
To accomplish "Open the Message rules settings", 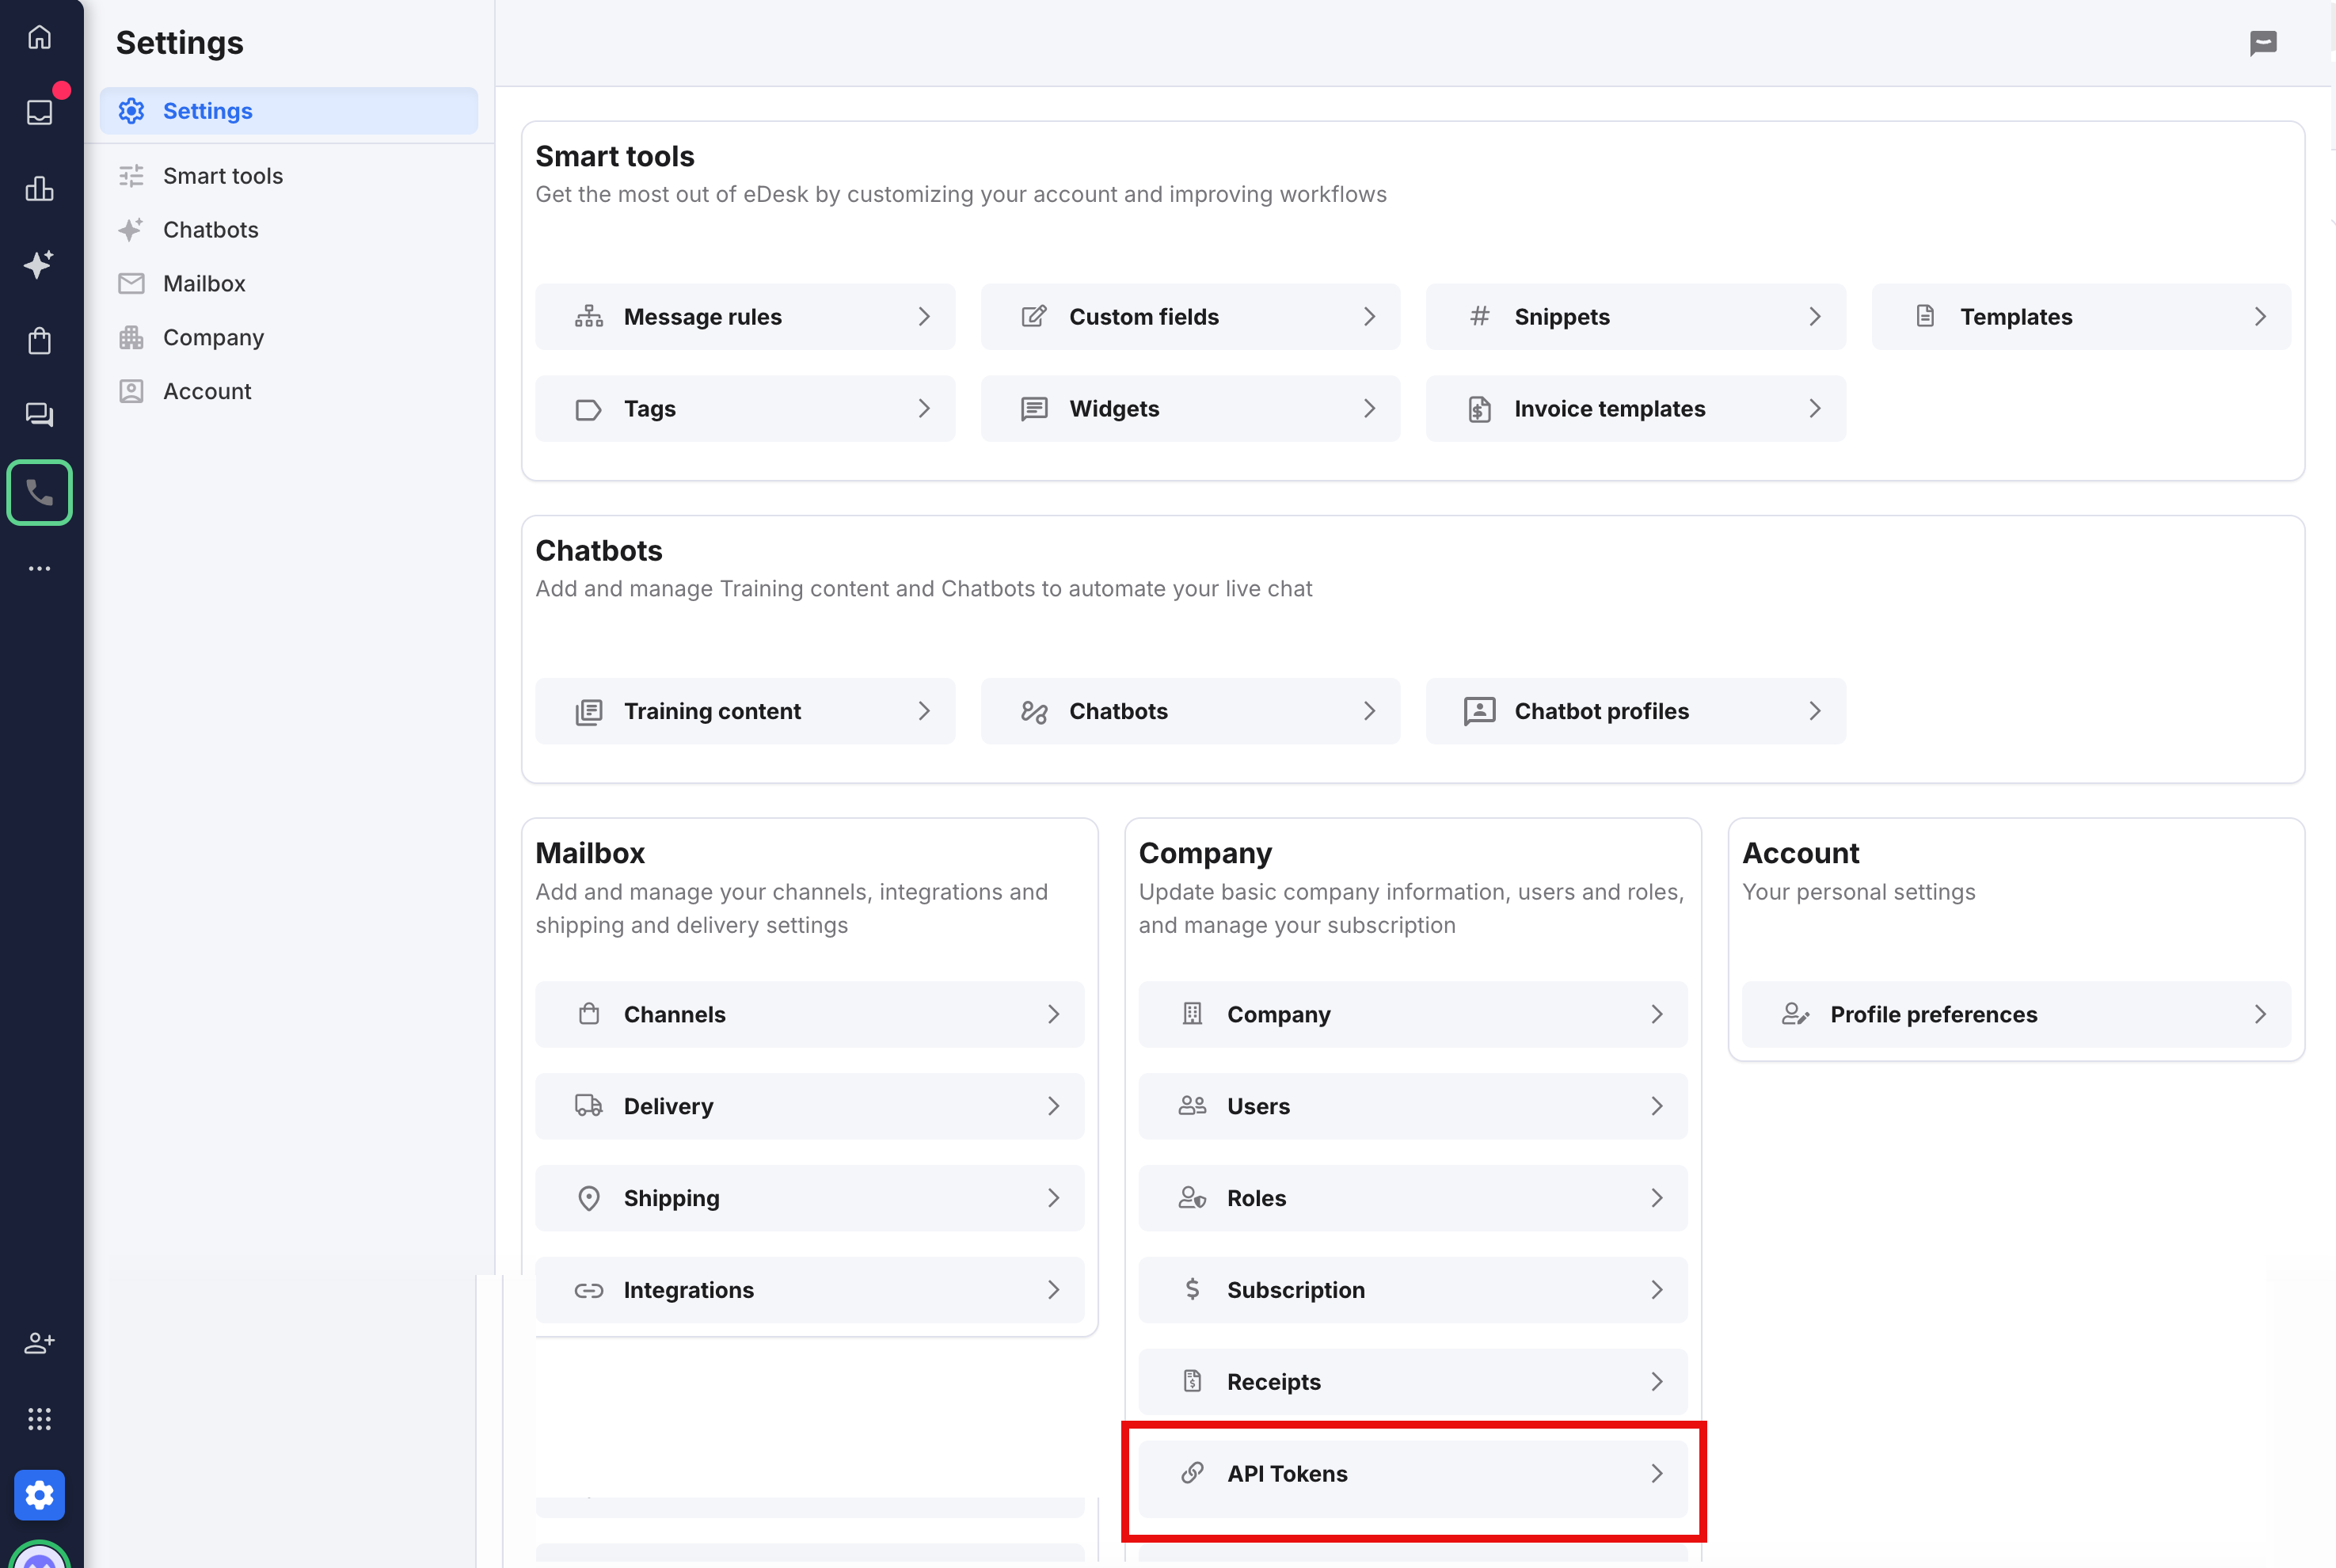I will coord(745,316).
